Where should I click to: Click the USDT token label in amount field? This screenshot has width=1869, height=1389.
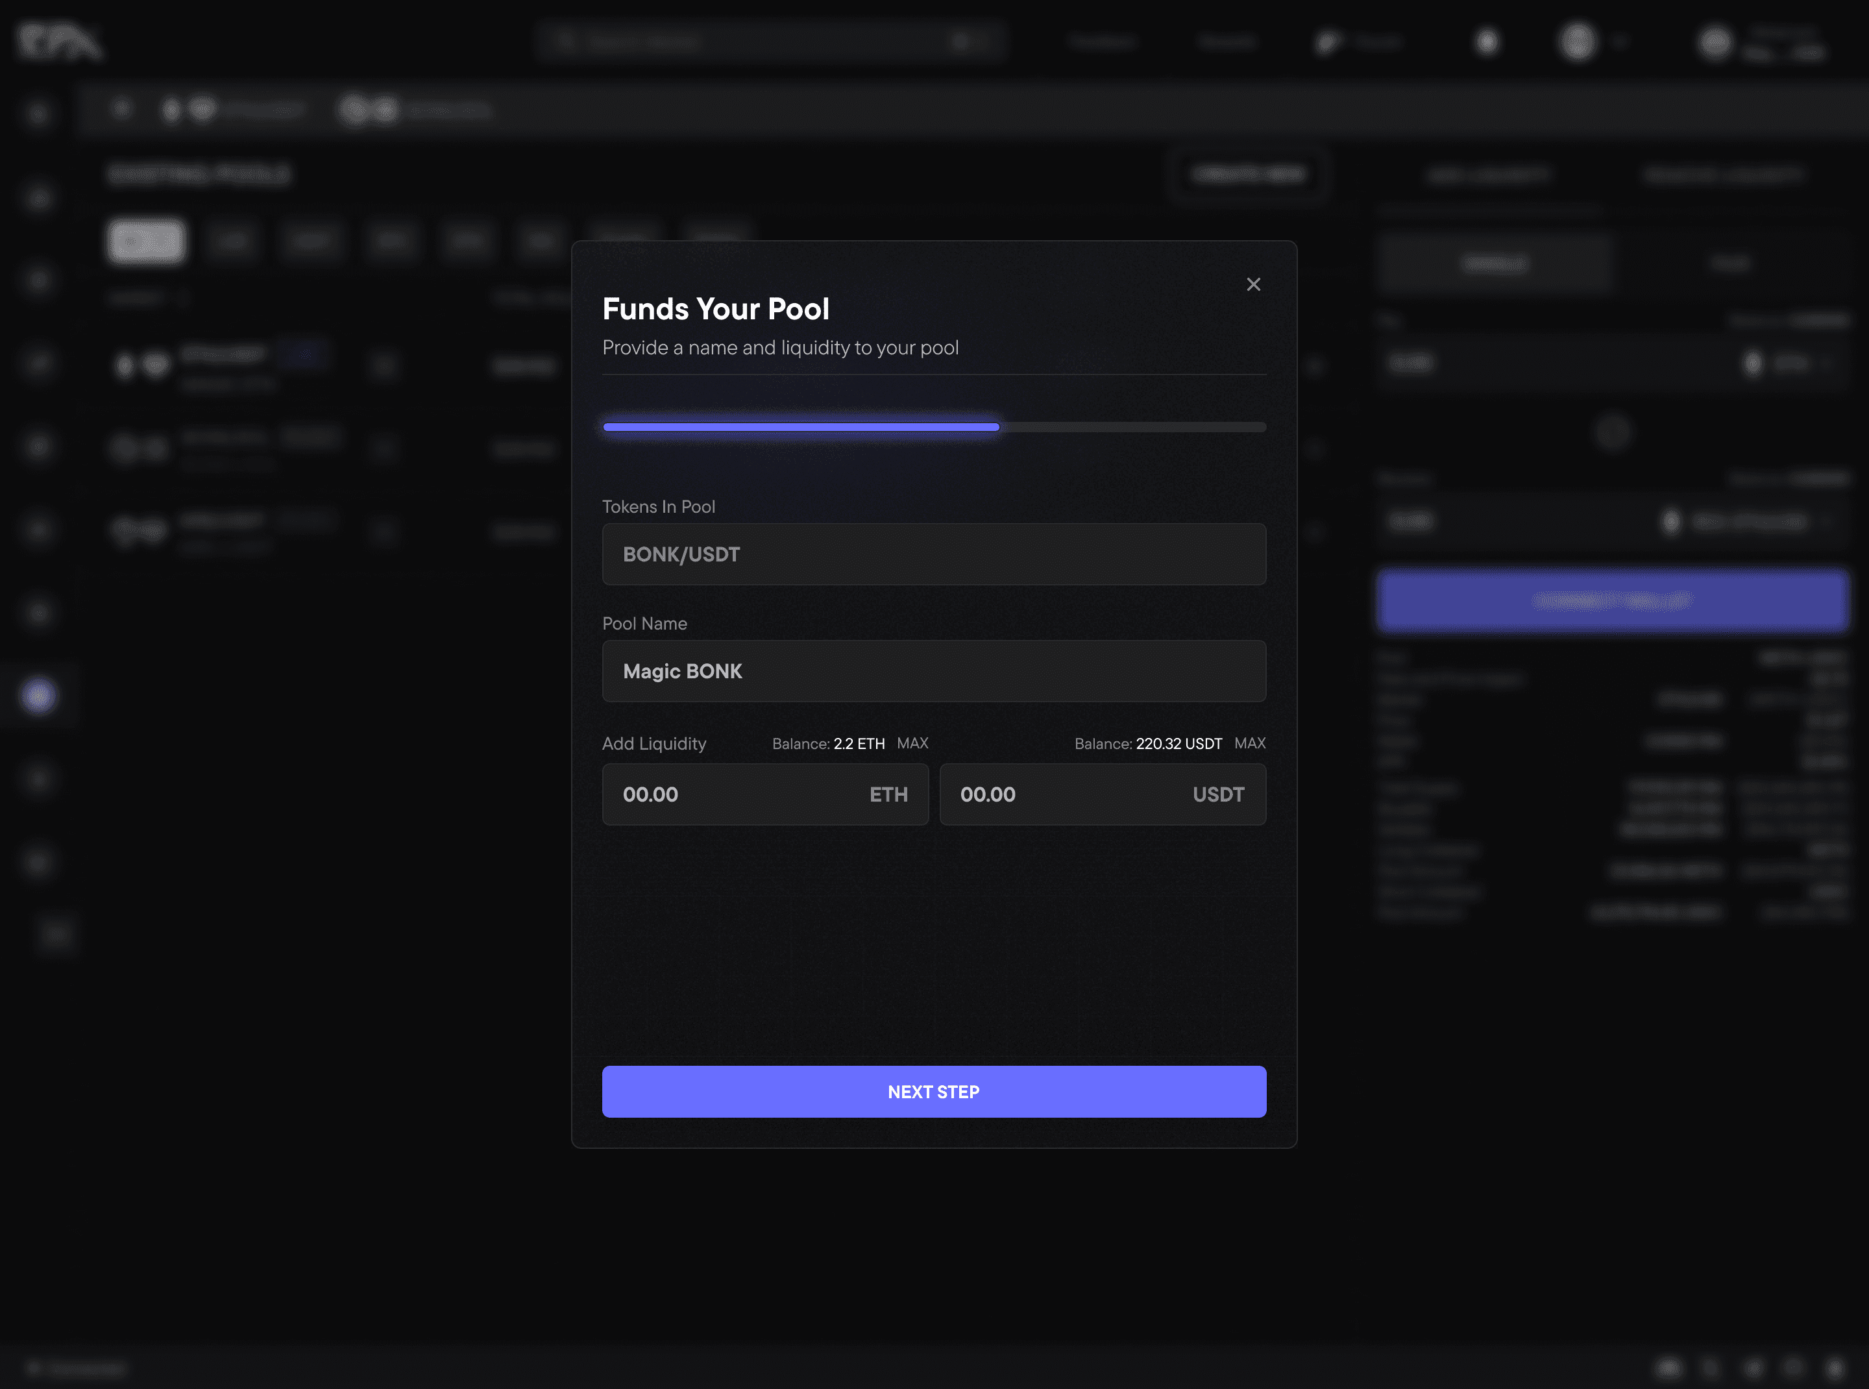point(1217,794)
